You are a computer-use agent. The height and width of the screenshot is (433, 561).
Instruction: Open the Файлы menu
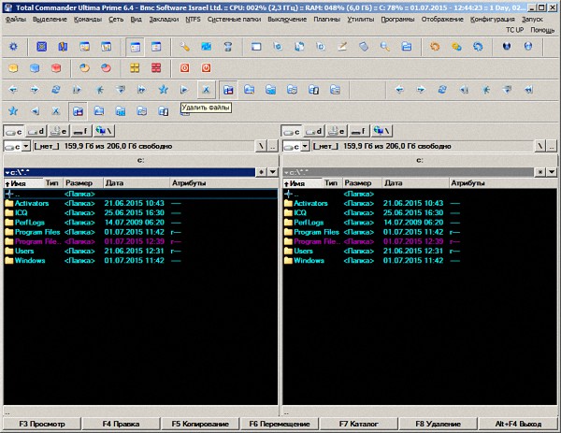pyautogui.click(x=16, y=19)
